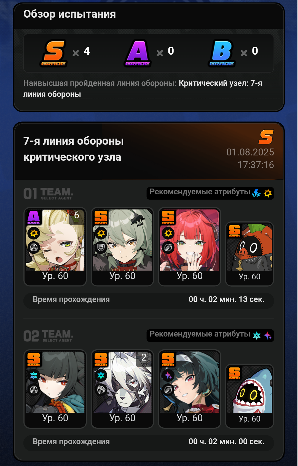Select the shark Bangboo card
Viewport: 298px width, 466px height.
coord(249,396)
